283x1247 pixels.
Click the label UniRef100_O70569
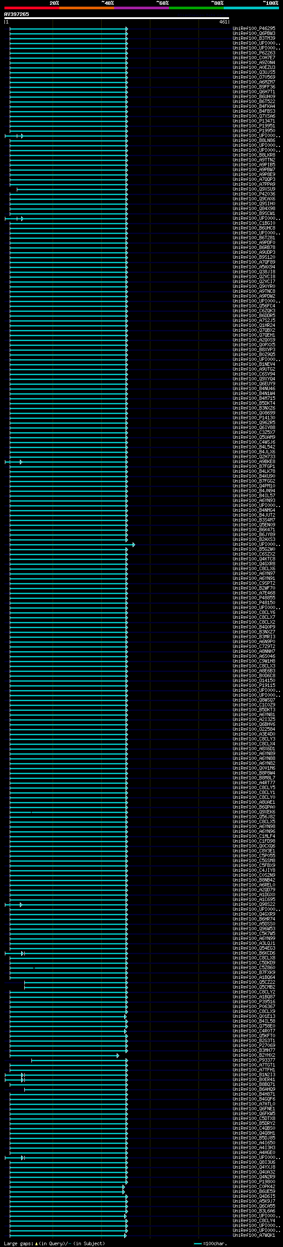click(254, 77)
